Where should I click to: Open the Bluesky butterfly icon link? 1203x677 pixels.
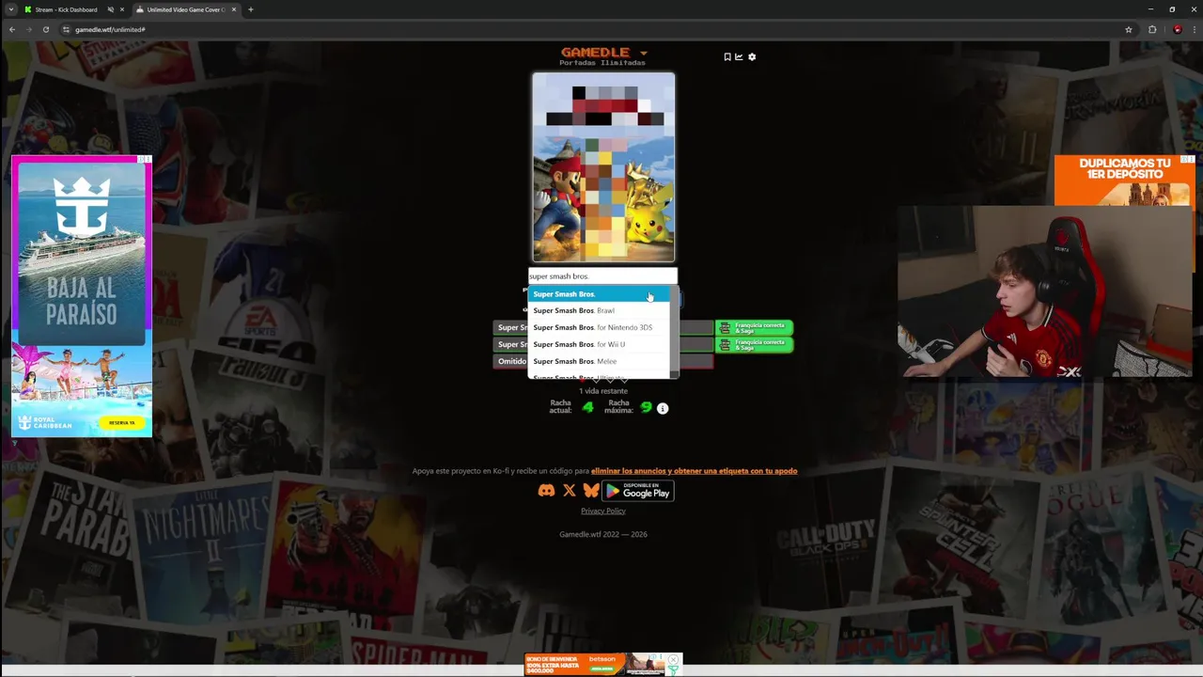[x=590, y=491]
